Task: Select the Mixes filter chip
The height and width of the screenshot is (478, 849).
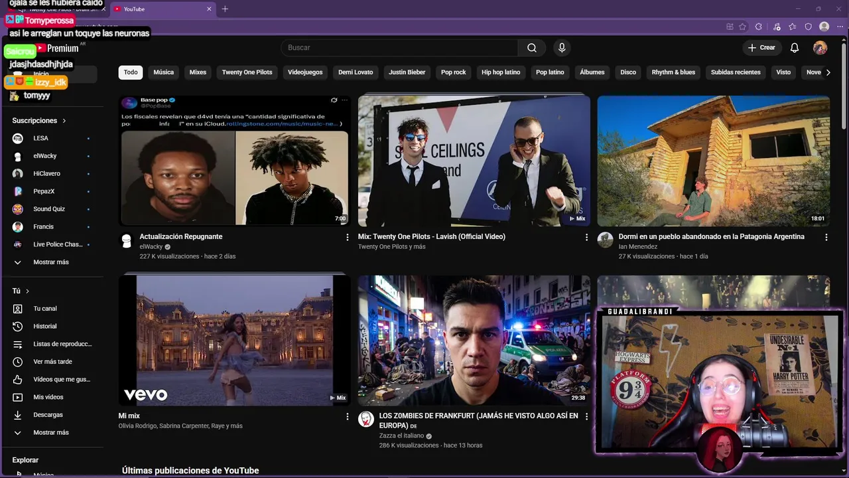Action: (x=198, y=72)
